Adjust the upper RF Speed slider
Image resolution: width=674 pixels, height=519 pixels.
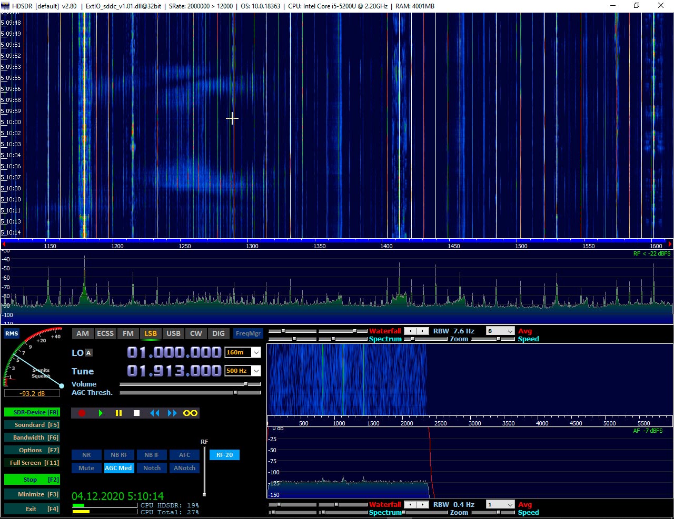pyautogui.click(x=493, y=339)
